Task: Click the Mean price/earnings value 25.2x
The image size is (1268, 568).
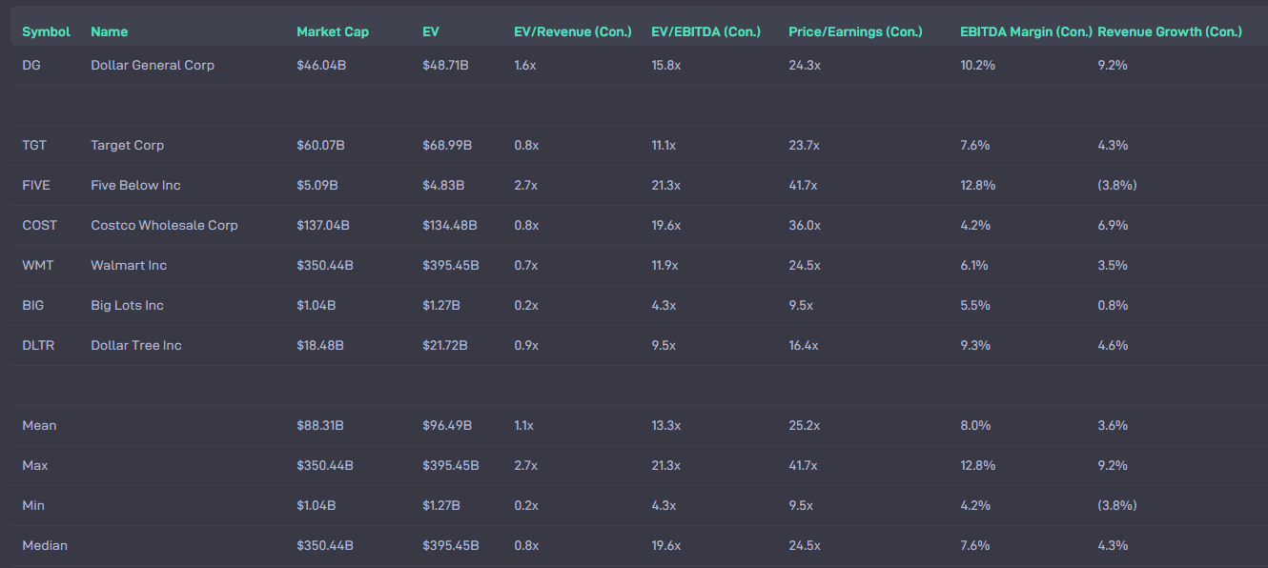Action: [804, 425]
